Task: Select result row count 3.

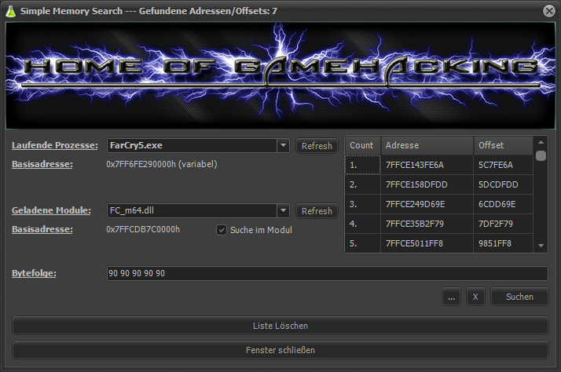Action: 363,204
